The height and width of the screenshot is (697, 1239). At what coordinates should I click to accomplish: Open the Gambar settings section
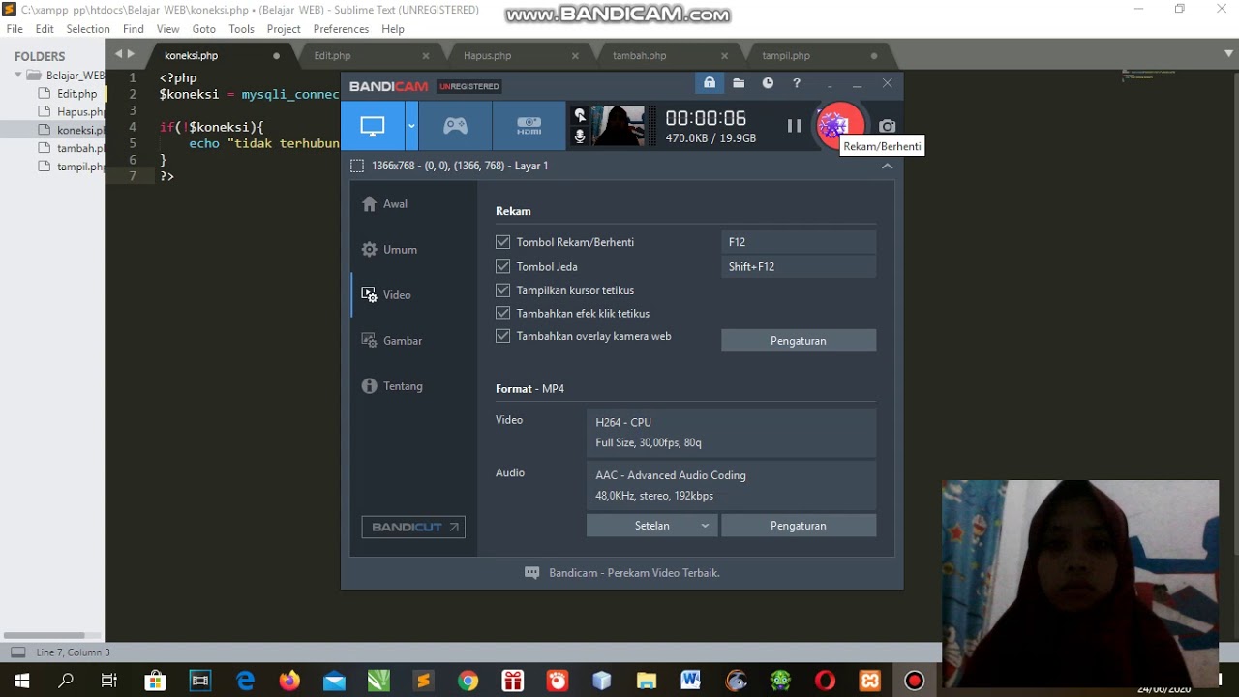point(391,341)
